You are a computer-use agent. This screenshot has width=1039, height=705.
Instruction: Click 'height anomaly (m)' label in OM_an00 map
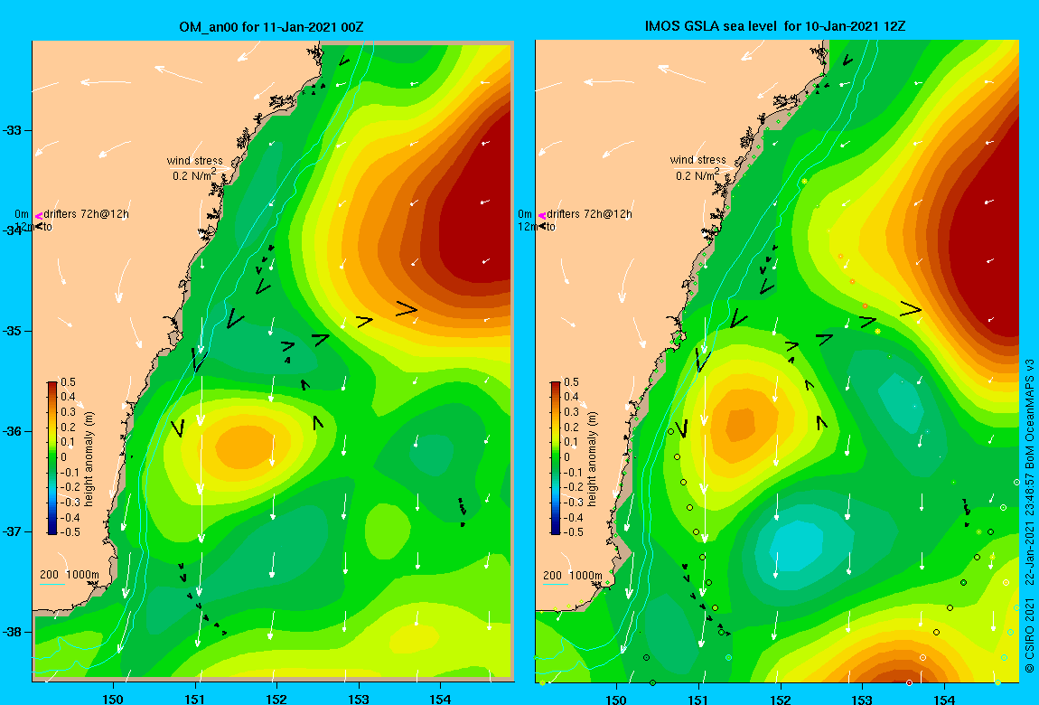coord(89,458)
